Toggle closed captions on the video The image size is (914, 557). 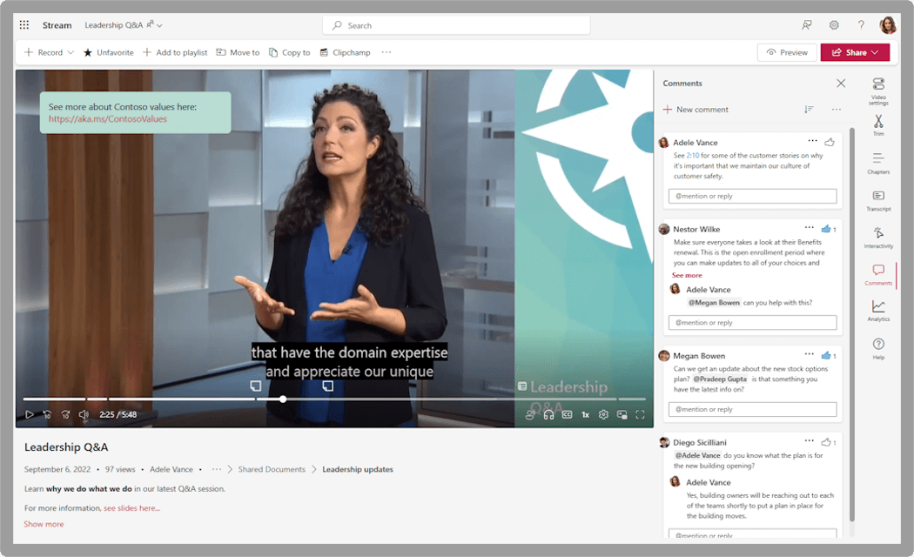(x=567, y=414)
